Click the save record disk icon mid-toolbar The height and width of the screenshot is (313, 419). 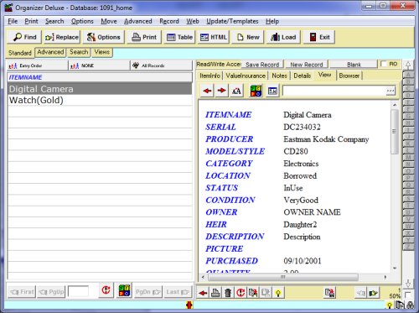coord(329,293)
